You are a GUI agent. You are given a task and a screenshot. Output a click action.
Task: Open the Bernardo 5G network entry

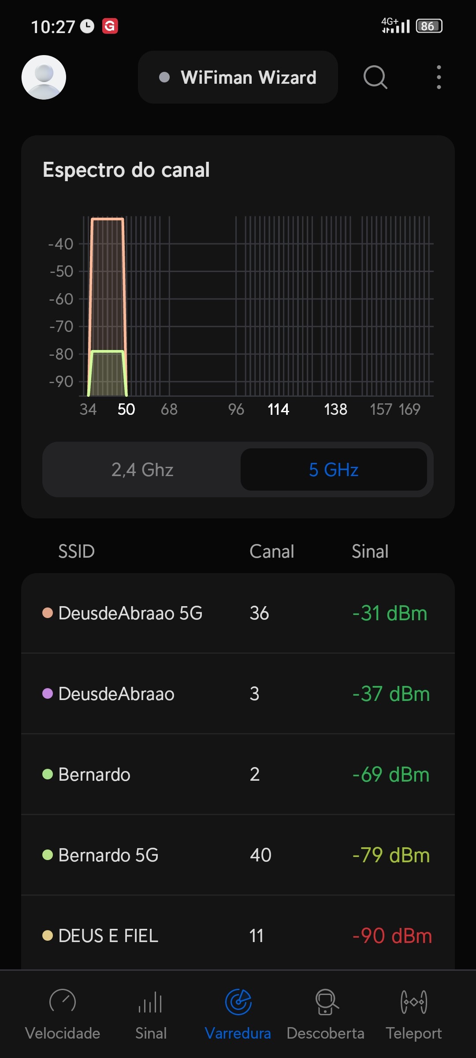tap(238, 855)
